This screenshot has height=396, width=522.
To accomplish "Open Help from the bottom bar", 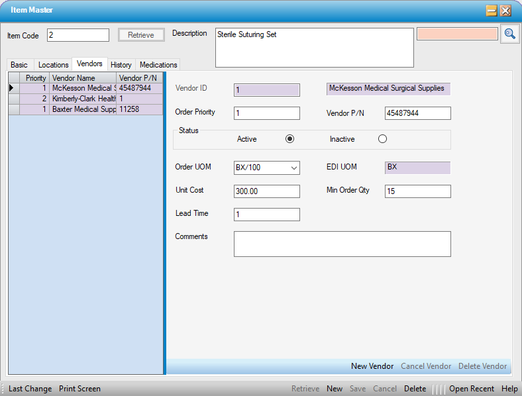I will click(509, 389).
